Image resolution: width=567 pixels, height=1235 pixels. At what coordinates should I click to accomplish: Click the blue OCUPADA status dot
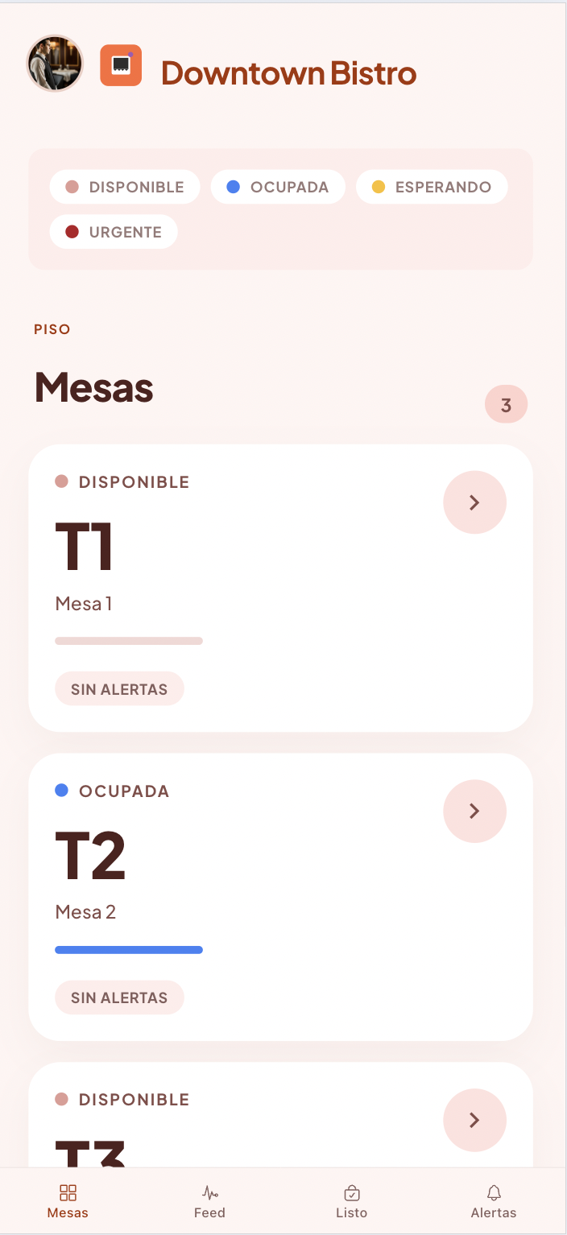(233, 186)
